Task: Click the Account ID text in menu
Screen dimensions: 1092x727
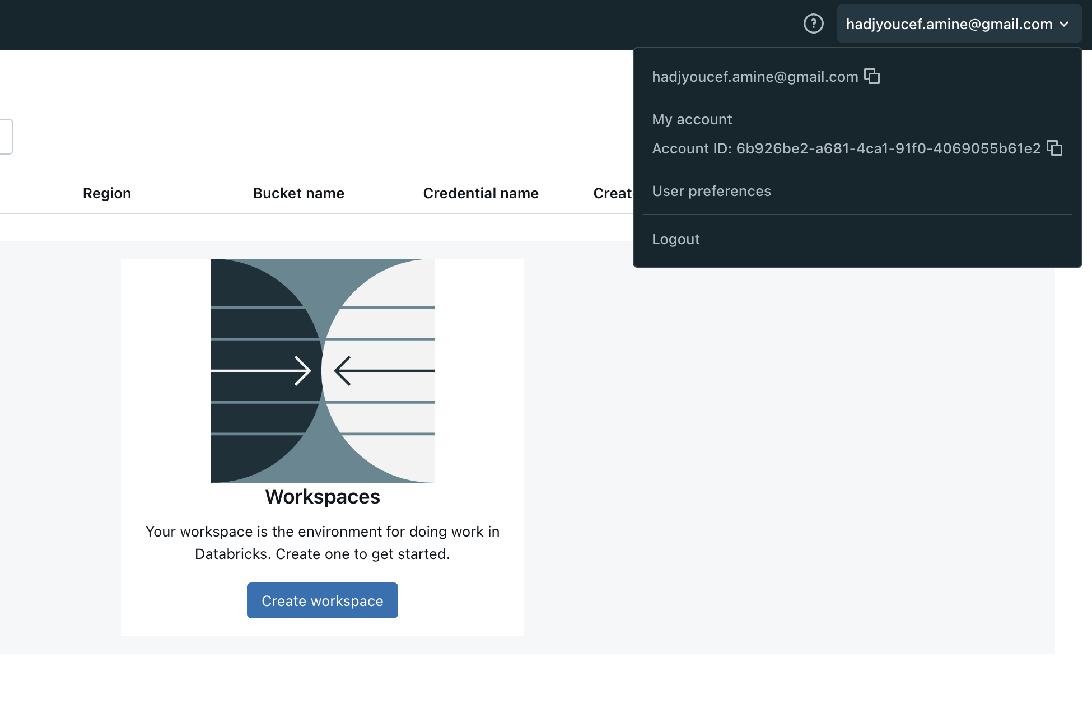Action: (846, 148)
